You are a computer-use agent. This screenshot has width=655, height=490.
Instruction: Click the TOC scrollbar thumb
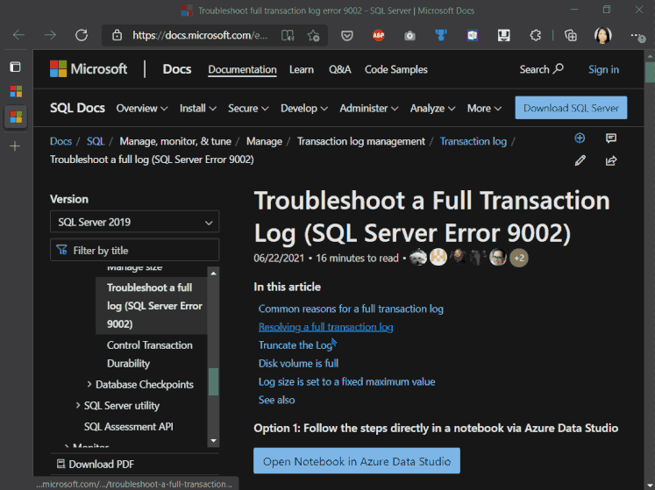pyautogui.click(x=213, y=381)
